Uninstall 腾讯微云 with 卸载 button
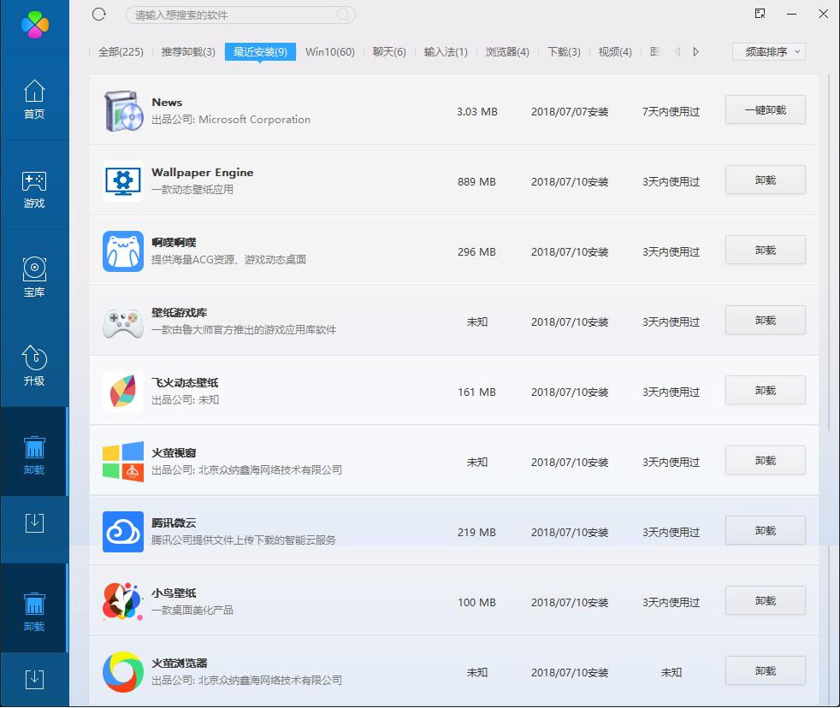The image size is (840, 708). (766, 531)
